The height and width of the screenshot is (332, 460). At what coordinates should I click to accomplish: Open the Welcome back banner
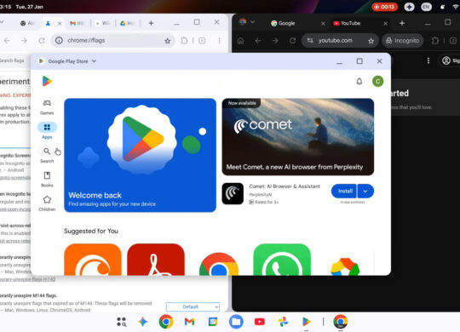coord(141,155)
